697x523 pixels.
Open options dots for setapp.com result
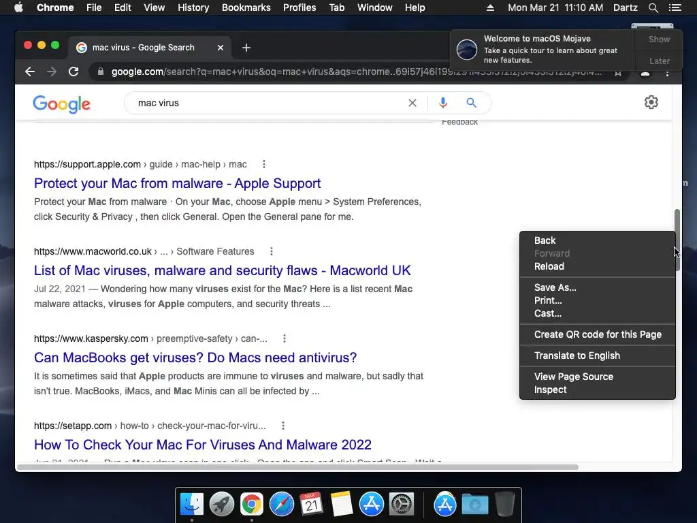(283, 426)
